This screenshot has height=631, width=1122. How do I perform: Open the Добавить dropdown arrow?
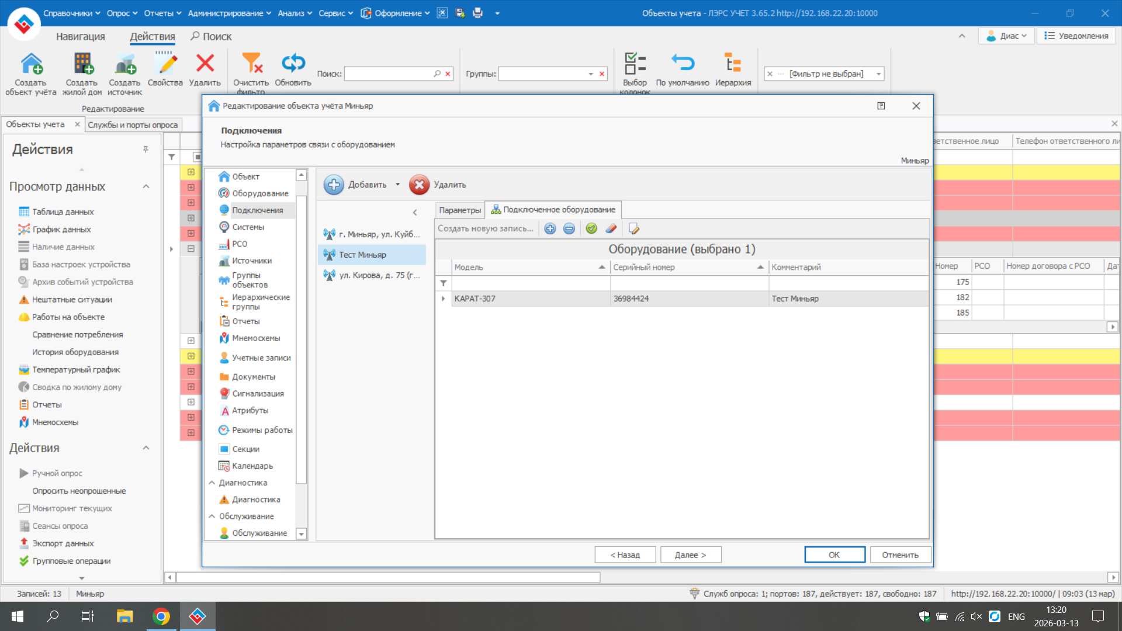coord(397,185)
